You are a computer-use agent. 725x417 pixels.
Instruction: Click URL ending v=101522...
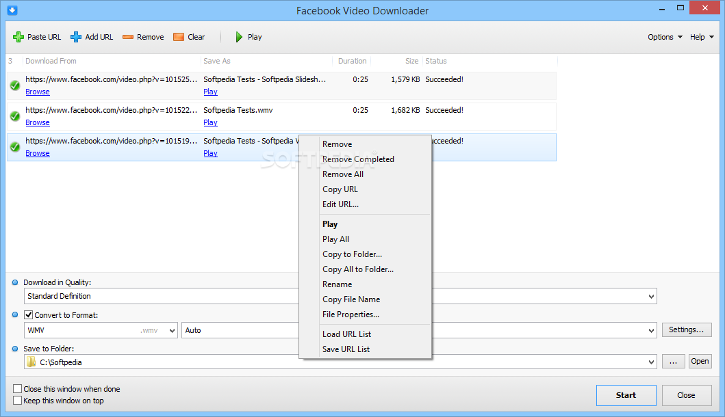(x=112, y=110)
